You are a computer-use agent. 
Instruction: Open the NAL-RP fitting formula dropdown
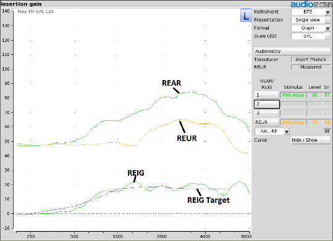point(287,132)
